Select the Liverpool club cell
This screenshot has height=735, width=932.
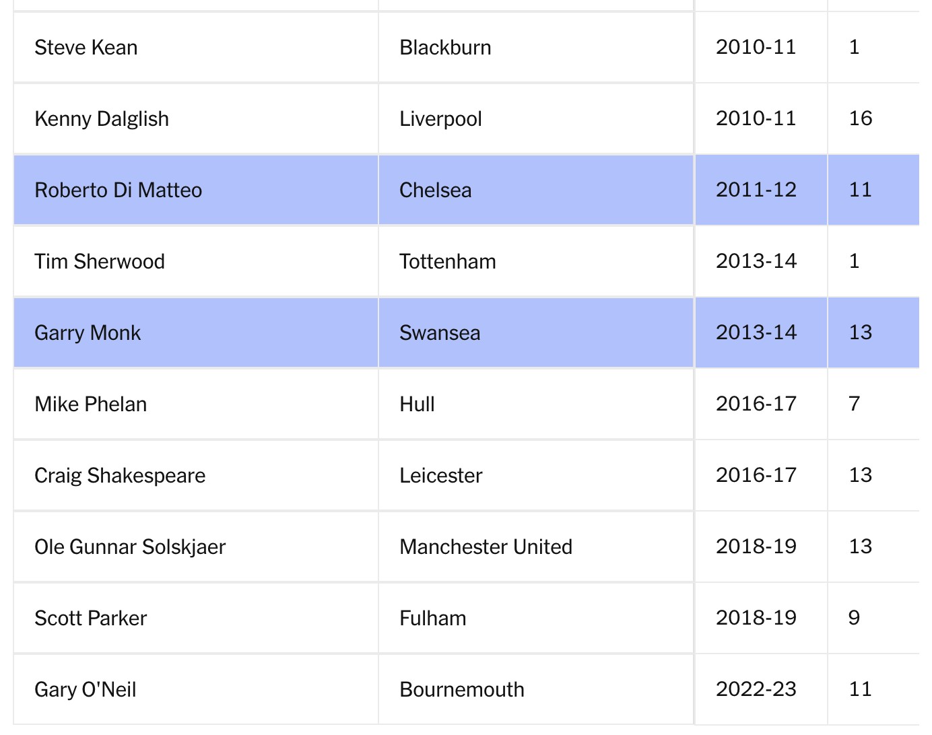440,119
